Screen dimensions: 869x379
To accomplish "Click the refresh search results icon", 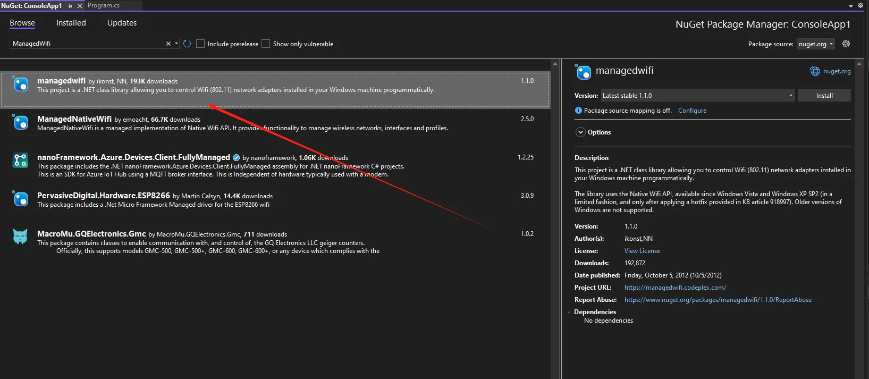I will coord(187,44).
